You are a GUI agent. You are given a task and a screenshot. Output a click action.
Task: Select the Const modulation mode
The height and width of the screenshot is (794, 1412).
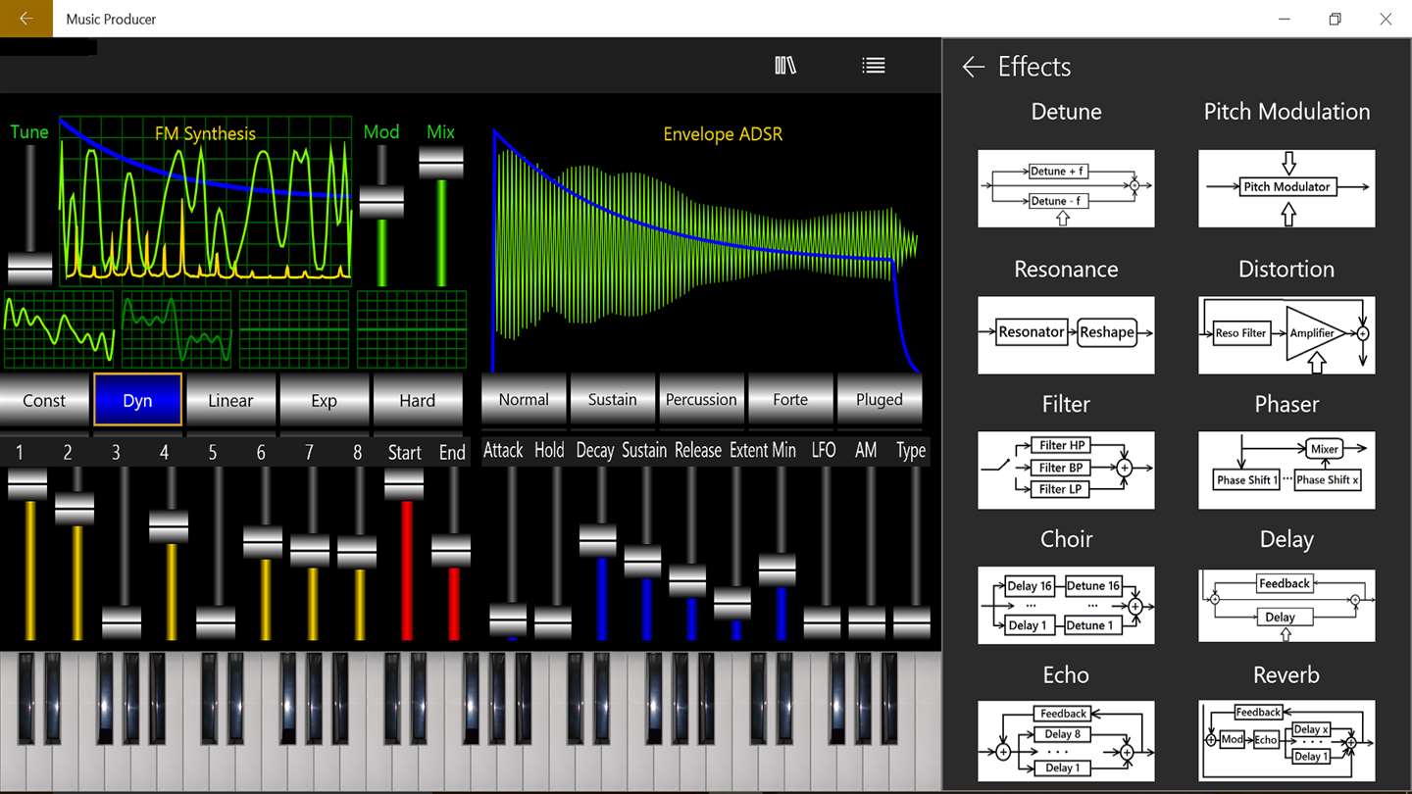pyautogui.click(x=44, y=400)
